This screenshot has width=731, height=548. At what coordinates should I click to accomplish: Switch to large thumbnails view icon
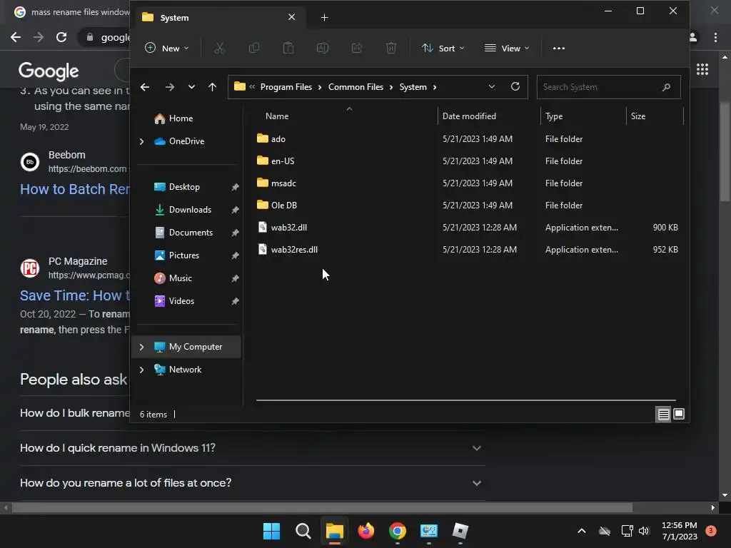tap(679, 414)
